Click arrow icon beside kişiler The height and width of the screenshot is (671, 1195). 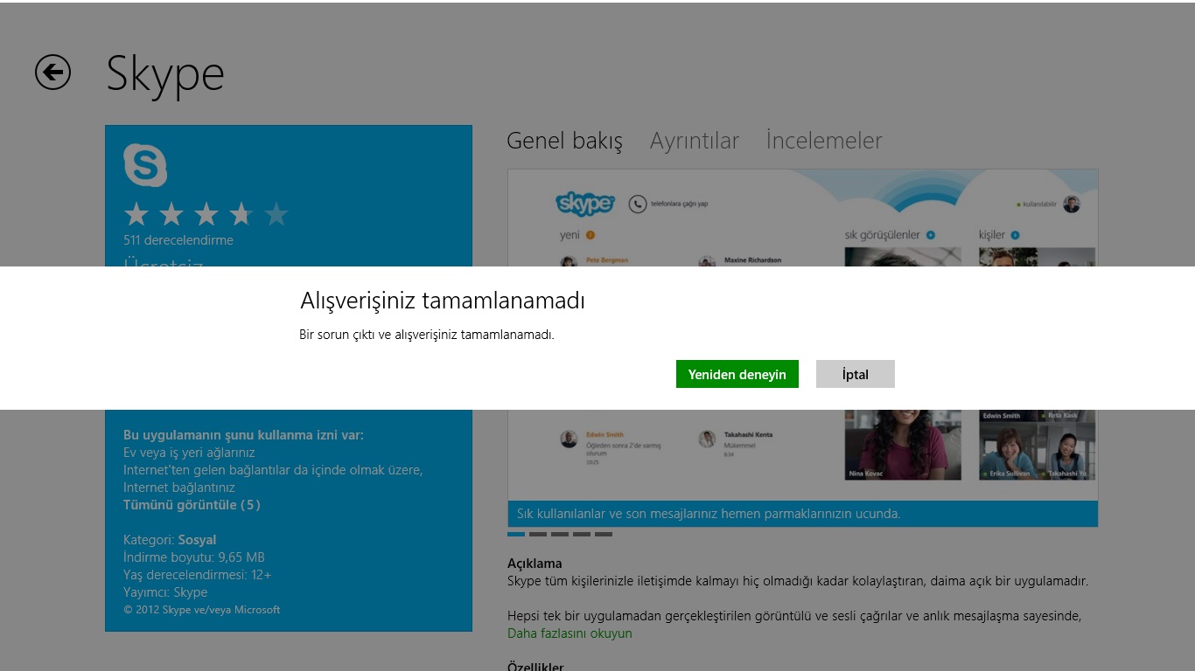pos(1015,235)
